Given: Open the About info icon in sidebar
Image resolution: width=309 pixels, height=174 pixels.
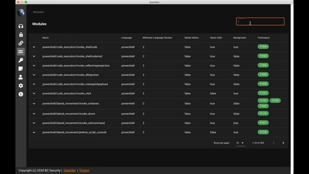Looking at the screenshot, I should [21, 94].
